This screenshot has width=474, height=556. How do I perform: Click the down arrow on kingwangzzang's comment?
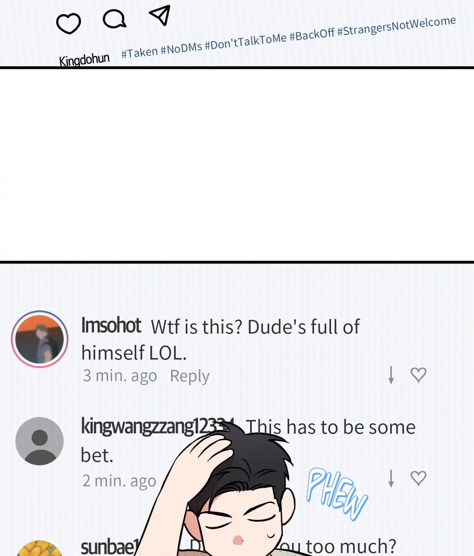pos(391,478)
